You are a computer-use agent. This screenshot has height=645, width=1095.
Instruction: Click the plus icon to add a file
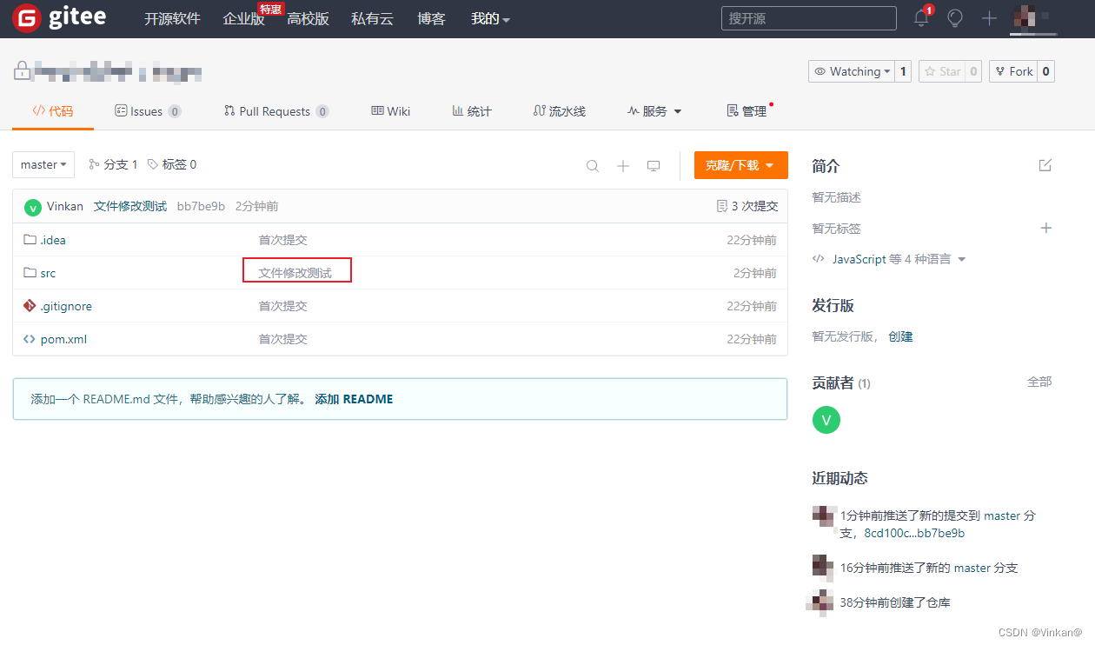pyautogui.click(x=622, y=165)
